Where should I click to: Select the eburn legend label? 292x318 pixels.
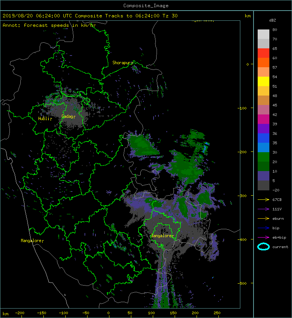278,219
